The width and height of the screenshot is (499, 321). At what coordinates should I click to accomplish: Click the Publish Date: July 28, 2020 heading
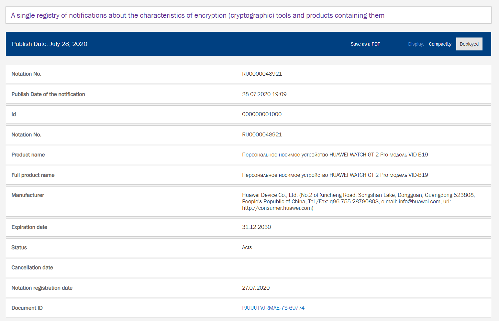point(50,44)
